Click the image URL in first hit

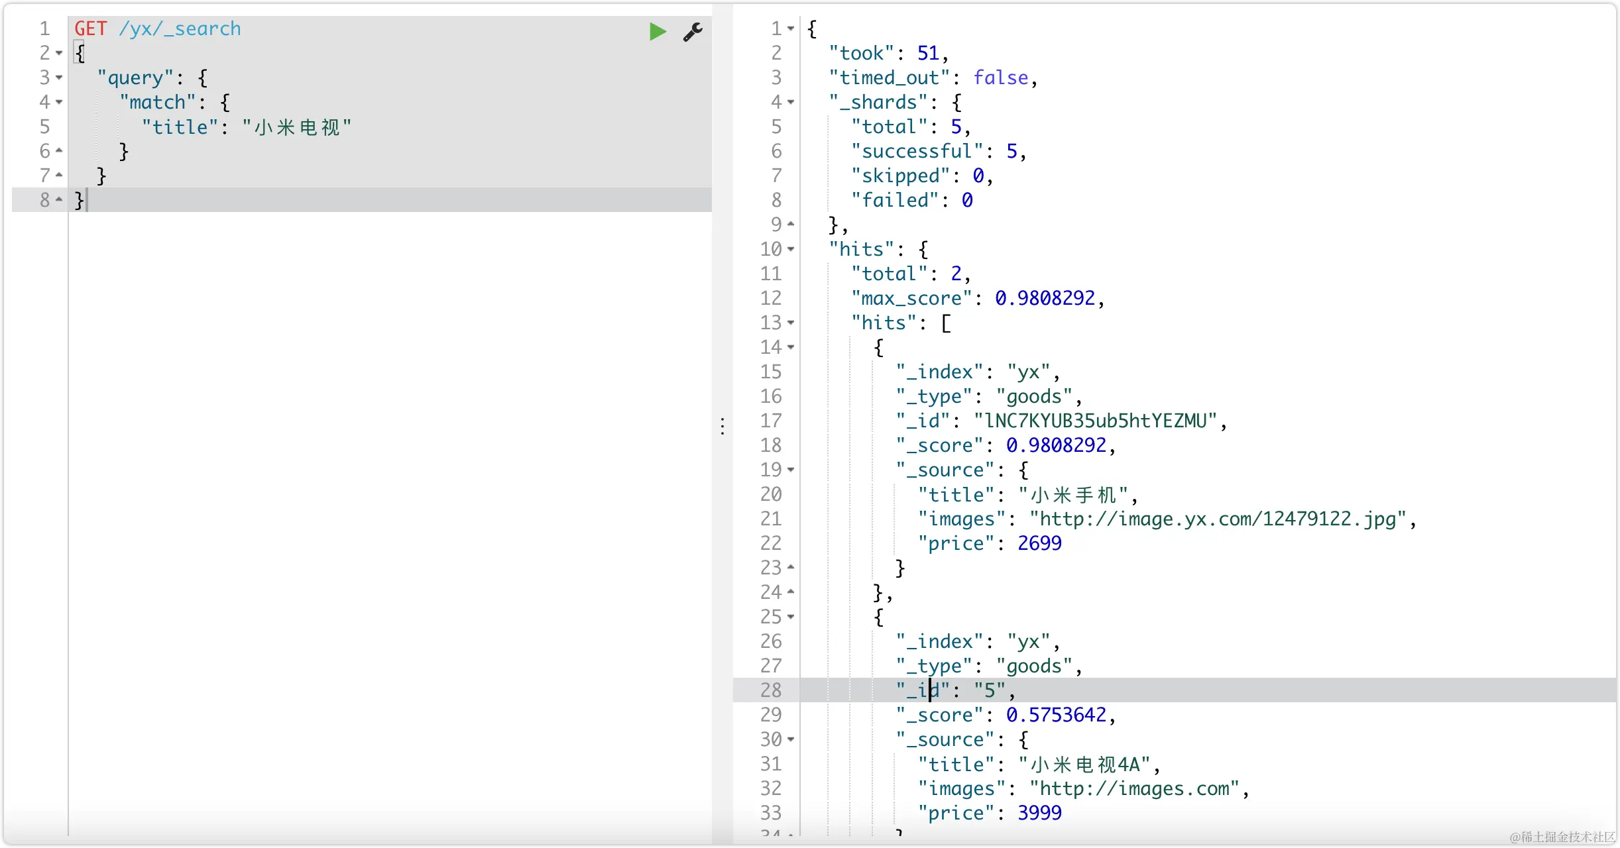pyautogui.click(x=1217, y=519)
